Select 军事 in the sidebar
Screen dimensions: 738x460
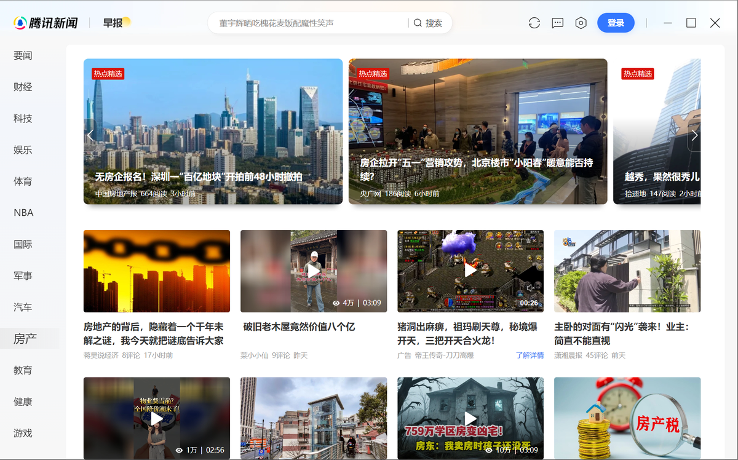23,276
